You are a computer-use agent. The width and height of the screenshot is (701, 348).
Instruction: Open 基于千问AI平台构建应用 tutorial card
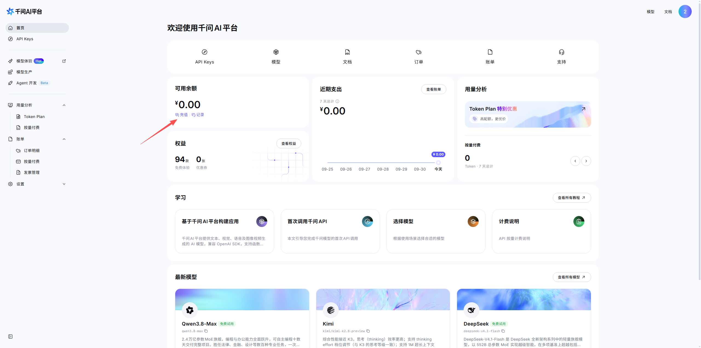(225, 231)
